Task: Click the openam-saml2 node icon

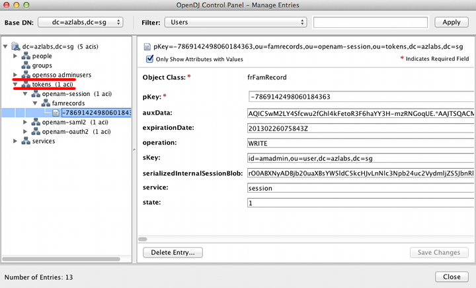Action: pos(36,122)
